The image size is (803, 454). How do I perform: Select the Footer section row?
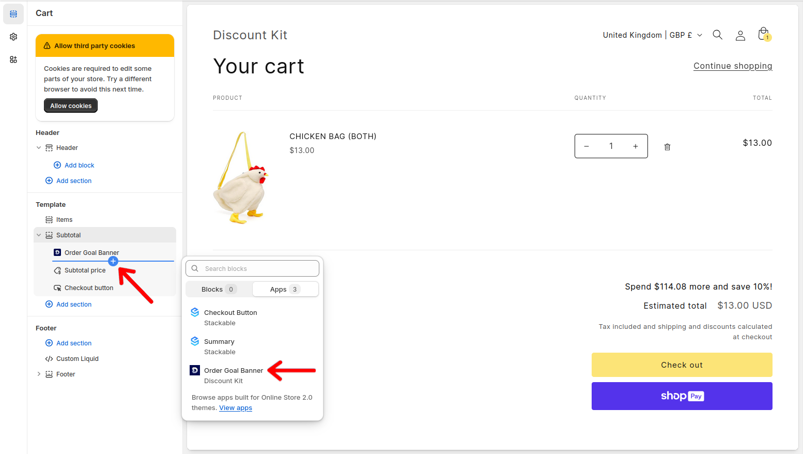pos(66,374)
